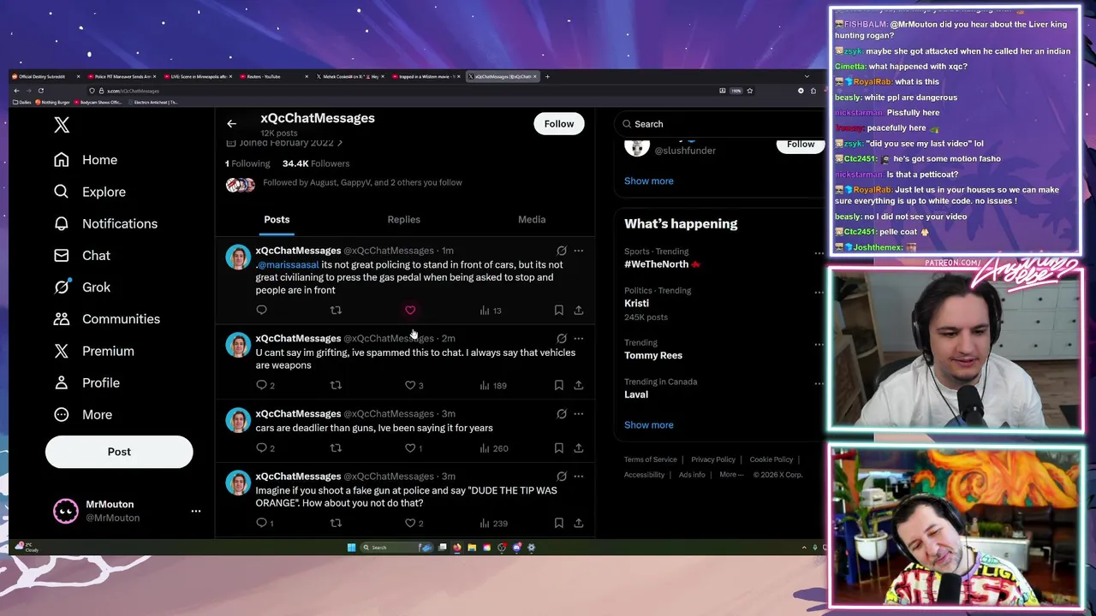Open Profile in the sidebar
Viewport: 1096px width, 616px height.
pyautogui.click(x=86, y=382)
